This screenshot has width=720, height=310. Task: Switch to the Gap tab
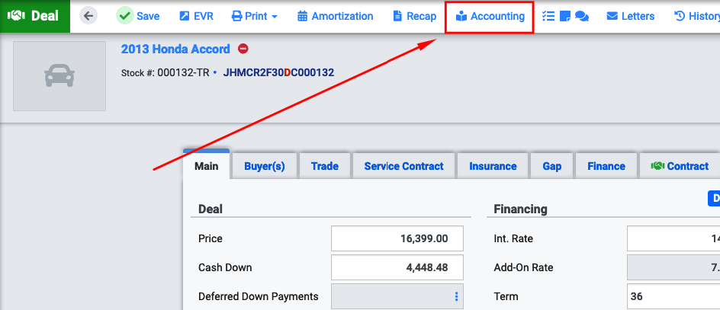click(552, 166)
